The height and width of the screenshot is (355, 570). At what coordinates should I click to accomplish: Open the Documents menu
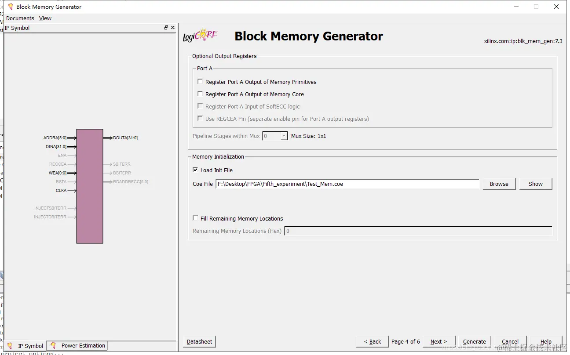(20, 18)
